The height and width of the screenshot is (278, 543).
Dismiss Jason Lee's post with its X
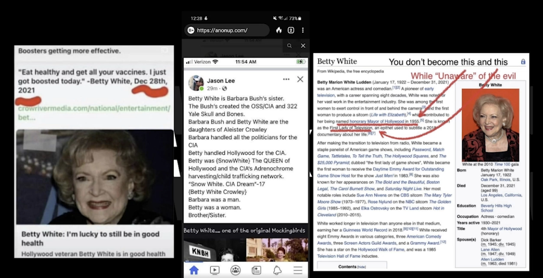pos(300,79)
